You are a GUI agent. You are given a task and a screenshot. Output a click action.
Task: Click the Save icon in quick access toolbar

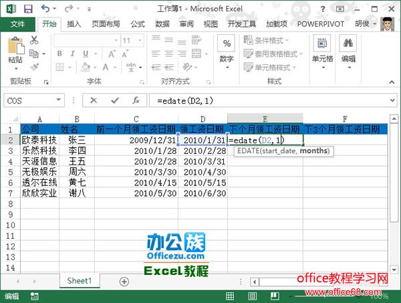pos(28,9)
